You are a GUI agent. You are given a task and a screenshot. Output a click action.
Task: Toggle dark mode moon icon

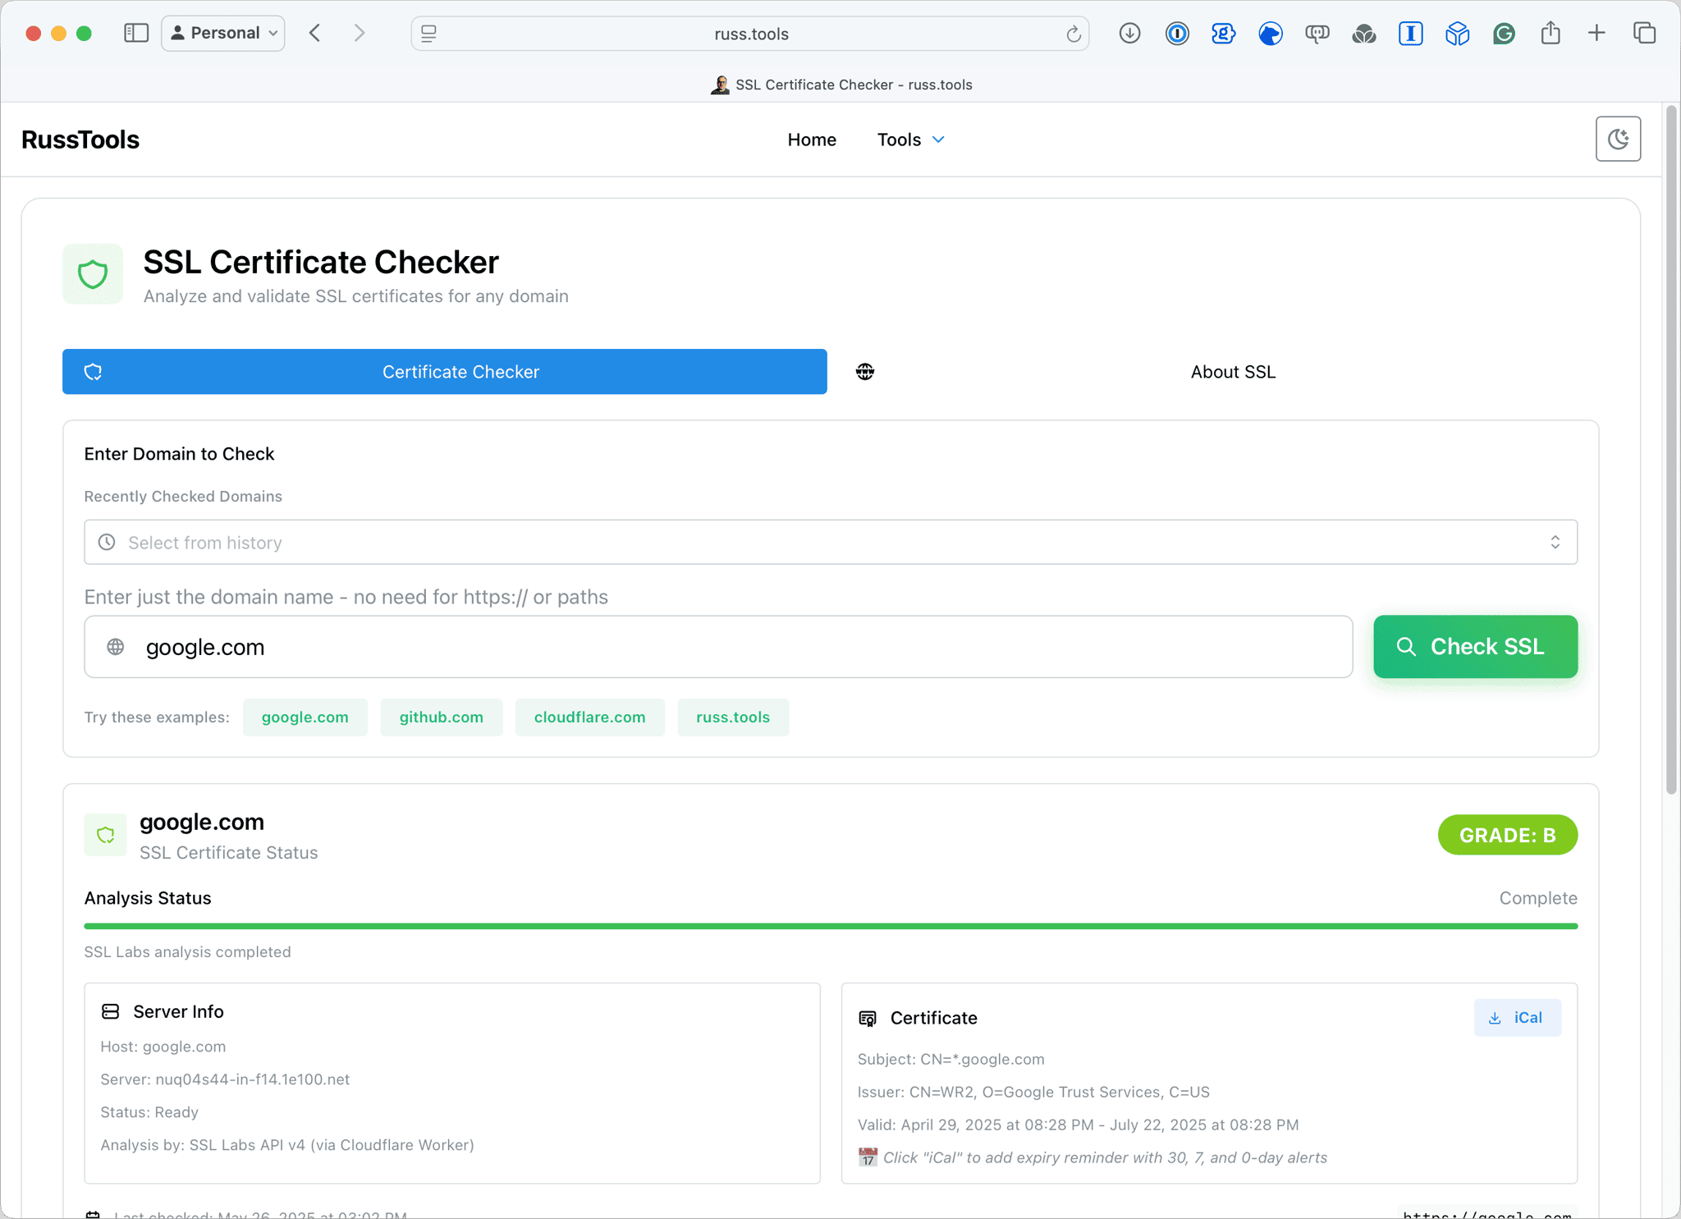point(1617,140)
